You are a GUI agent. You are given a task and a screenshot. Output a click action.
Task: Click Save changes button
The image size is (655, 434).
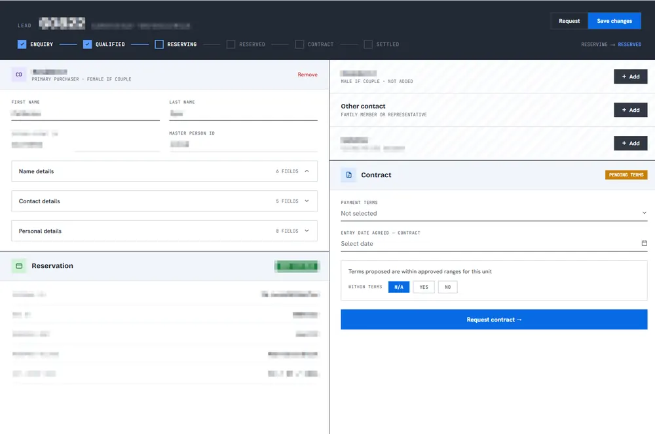[614, 21]
